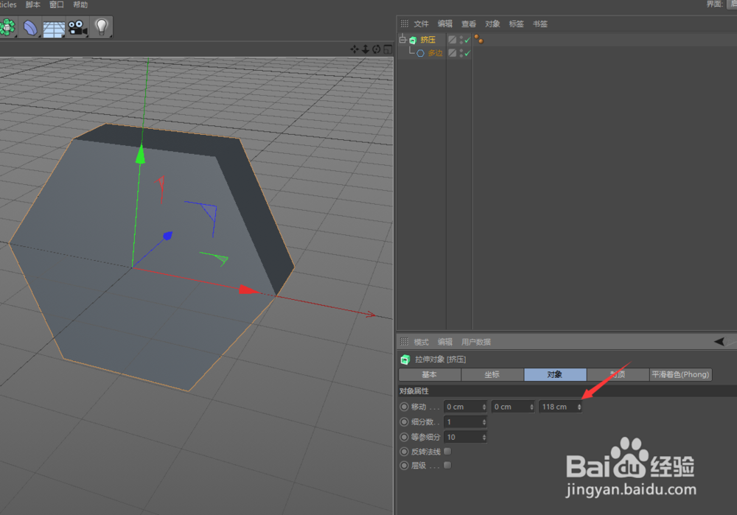
Task: Click the back arrow in attribute manager
Action: tap(719, 342)
